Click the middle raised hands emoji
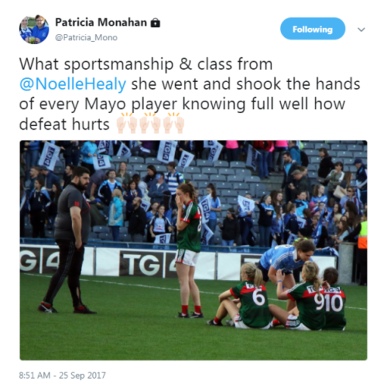Screen dimensions: 387x387 point(150,123)
